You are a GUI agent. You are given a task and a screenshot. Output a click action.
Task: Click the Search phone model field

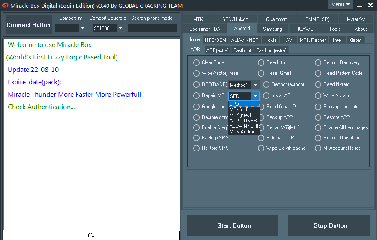153,28
